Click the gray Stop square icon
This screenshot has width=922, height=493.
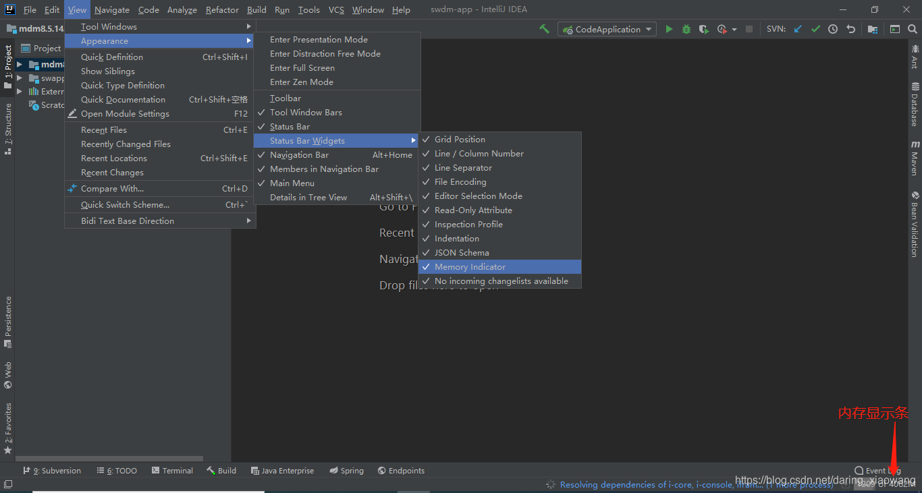749,29
